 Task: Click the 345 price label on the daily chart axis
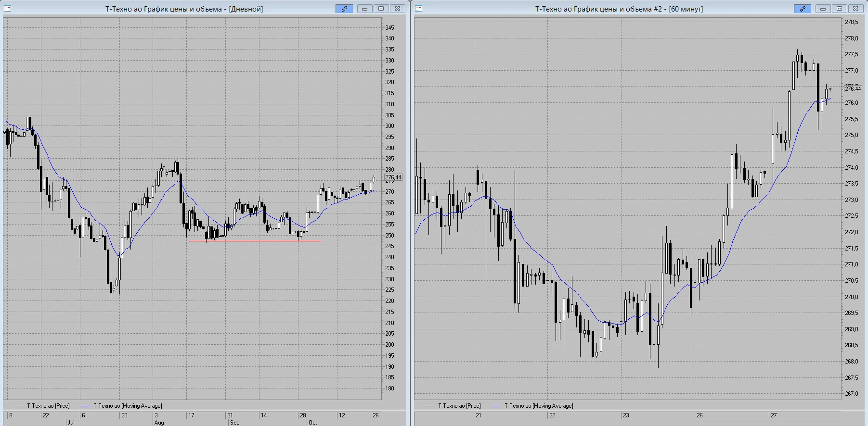pyautogui.click(x=389, y=27)
